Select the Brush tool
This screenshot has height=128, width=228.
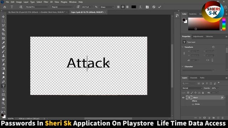3,51
